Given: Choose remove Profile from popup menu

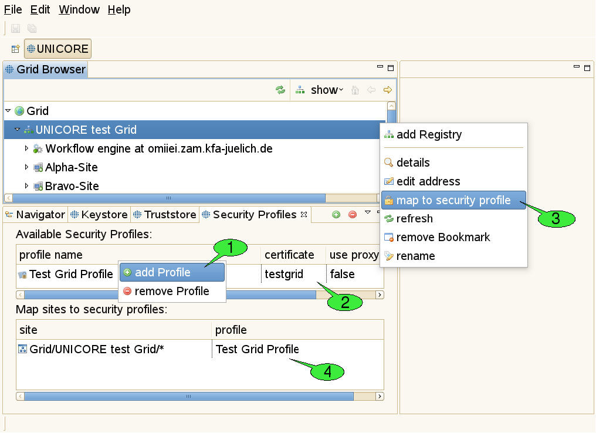Looking at the screenshot, I should (x=172, y=291).
